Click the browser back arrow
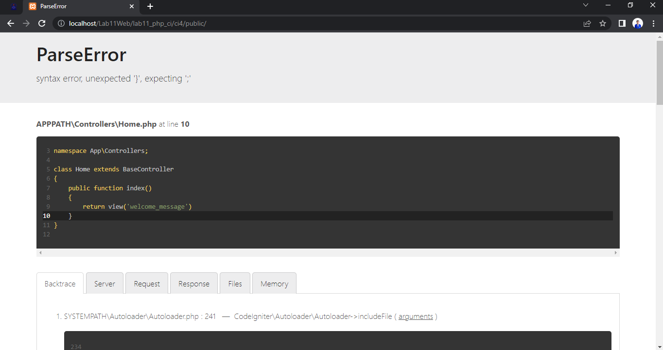 point(11,23)
